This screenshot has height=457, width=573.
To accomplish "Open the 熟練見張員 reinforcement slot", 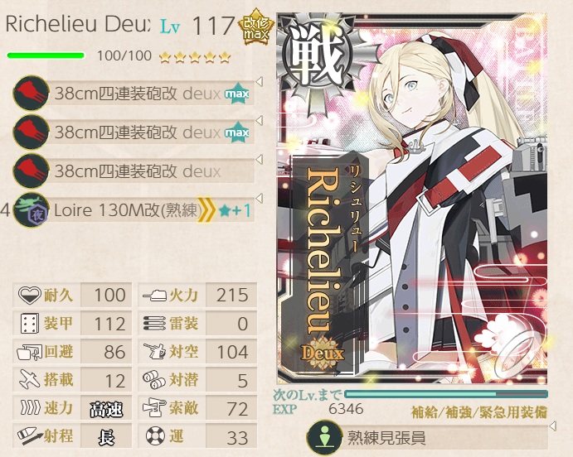I will point(427,438).
